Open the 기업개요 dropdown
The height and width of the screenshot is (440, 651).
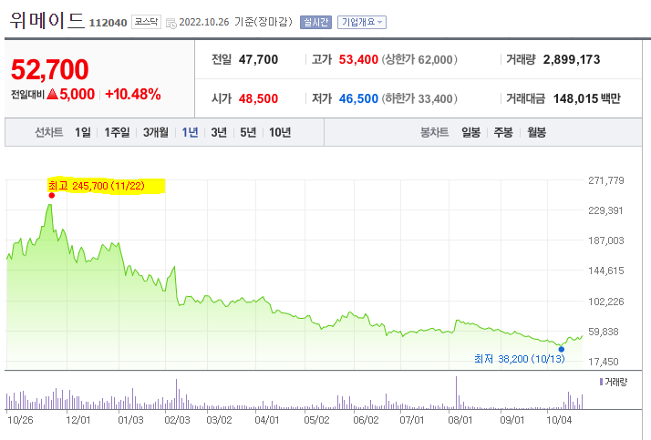362,22
